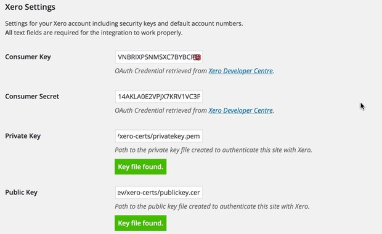Click 'Path to the private key file' description

[213, 150]
